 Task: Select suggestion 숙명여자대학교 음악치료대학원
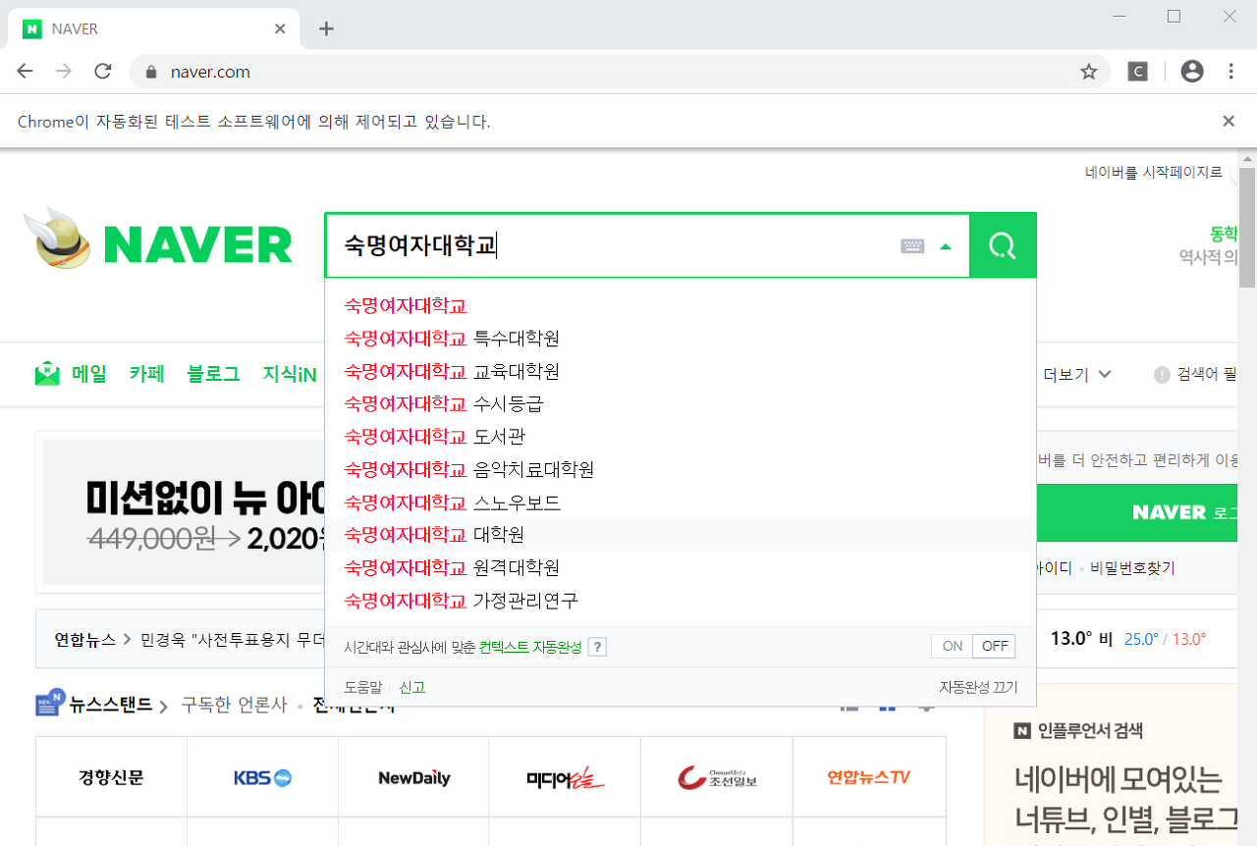[681, 469]
